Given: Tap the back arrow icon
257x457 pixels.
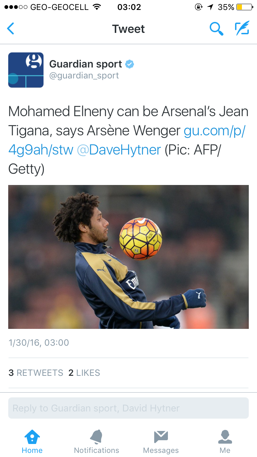Looking at the screenshot, I should pyautogui.click(x=11, y=29).
